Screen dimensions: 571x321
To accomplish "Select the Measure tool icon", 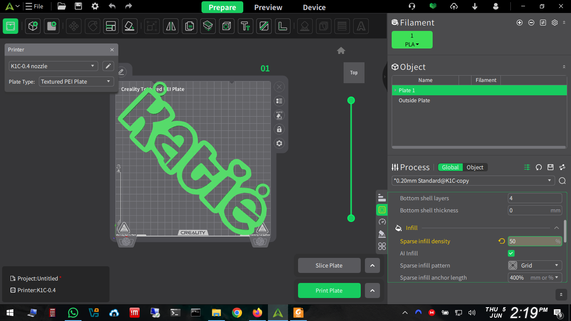I will 283,26.
